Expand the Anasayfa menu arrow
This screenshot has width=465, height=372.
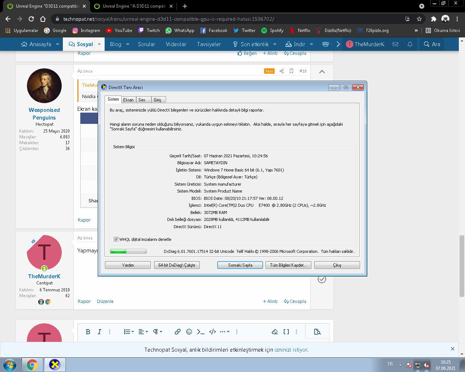(x=57, y=44)
